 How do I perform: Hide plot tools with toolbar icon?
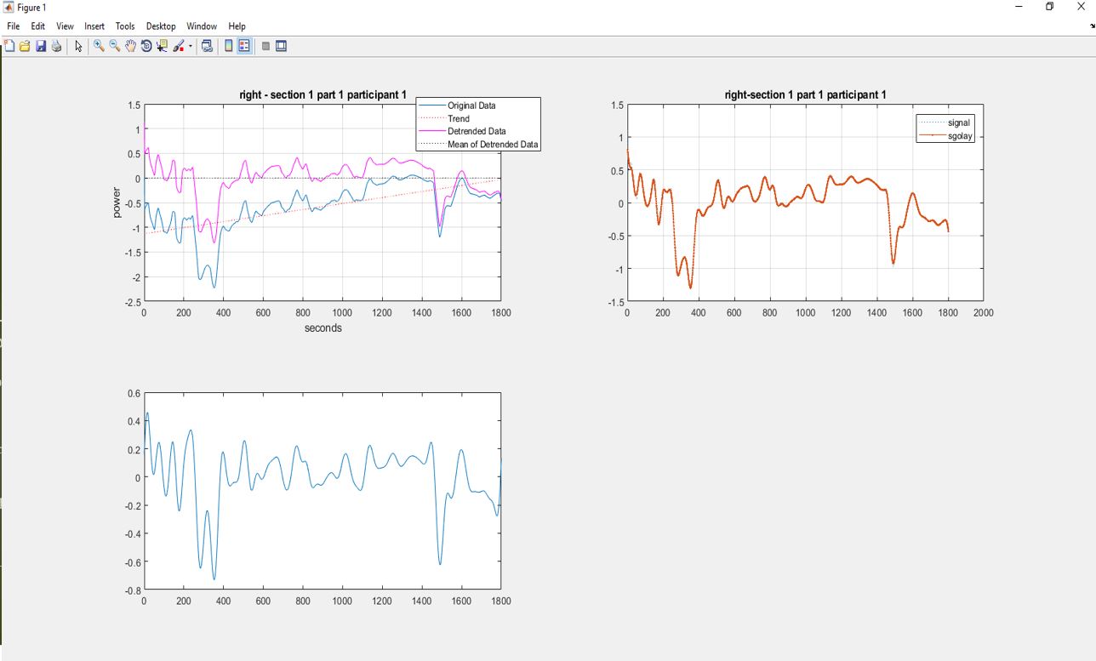tap(265, 46)
